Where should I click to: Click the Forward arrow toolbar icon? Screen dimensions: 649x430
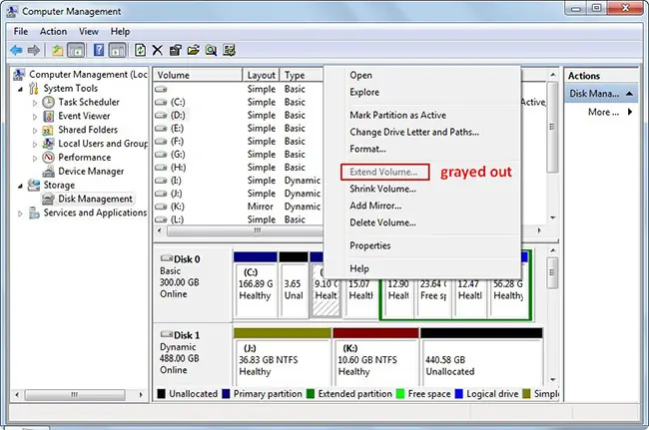[x=34, y=51]
